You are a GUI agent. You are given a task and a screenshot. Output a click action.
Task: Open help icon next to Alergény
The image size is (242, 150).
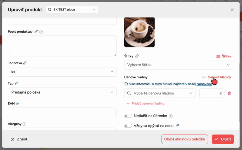click(x=25, y=124)
